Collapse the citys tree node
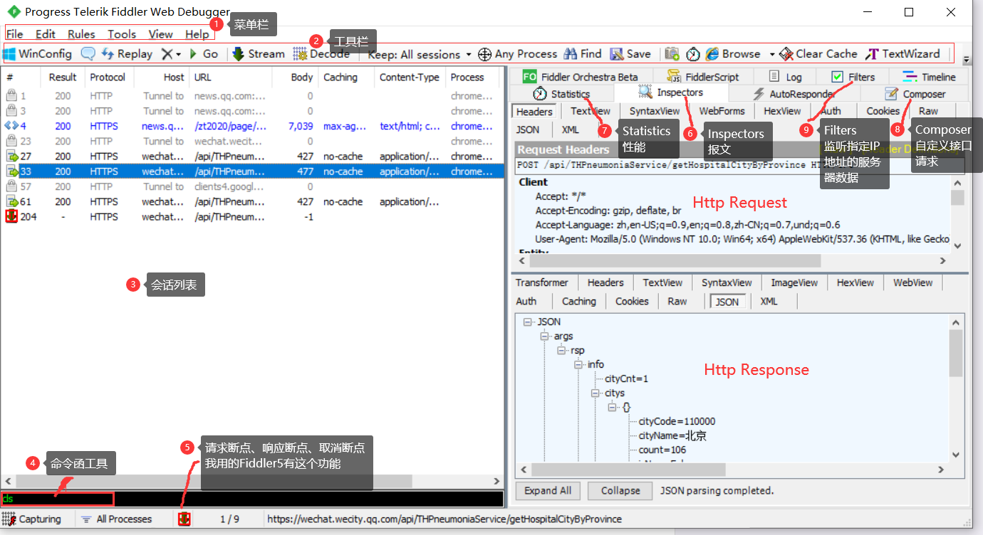This screenshot has width=983, height=535. 595,393
